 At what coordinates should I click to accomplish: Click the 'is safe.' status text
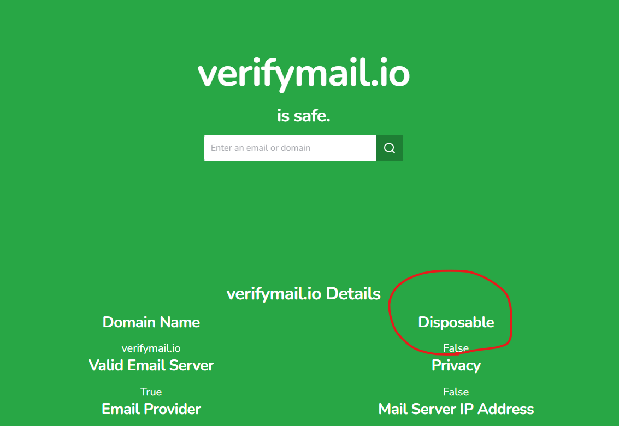click(304, 116)
